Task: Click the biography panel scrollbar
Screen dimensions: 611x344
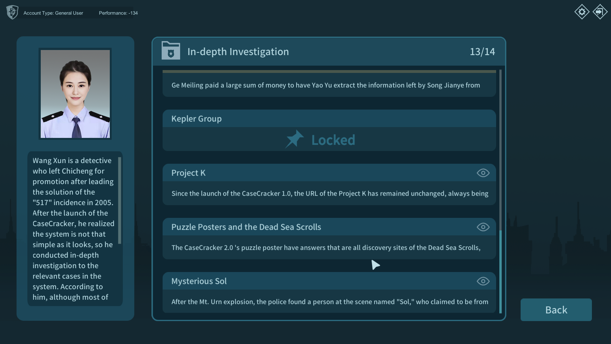Action: point(120,200)
